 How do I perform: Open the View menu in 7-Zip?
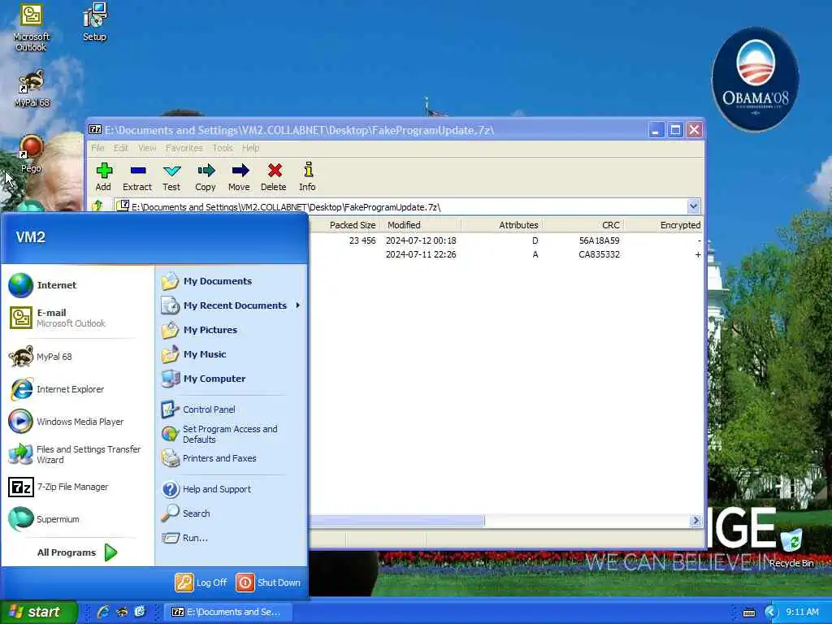(x=147, y=148)
